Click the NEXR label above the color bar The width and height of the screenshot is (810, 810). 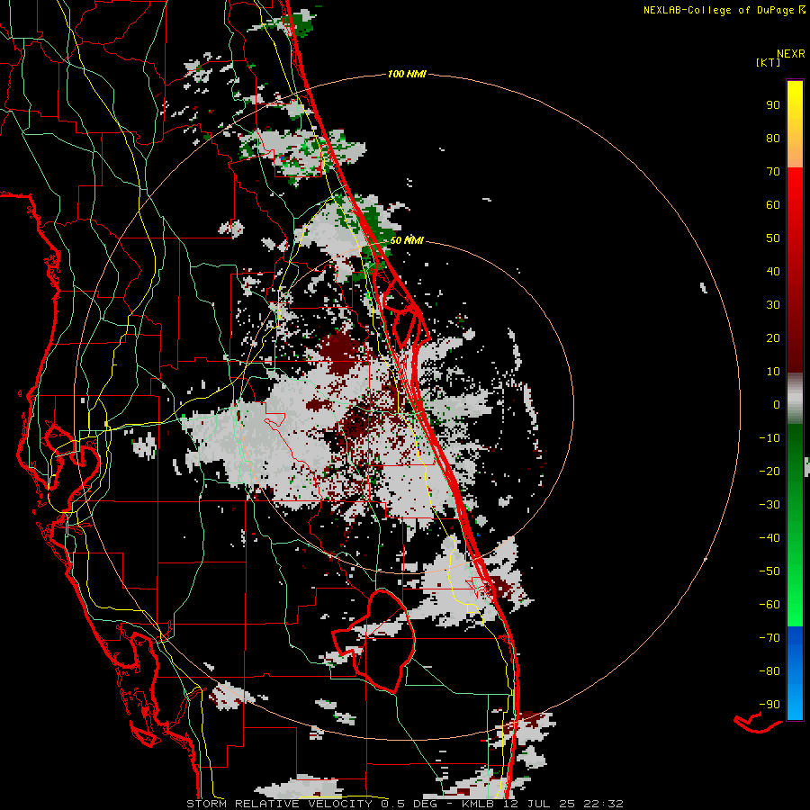tap(791, 54)
